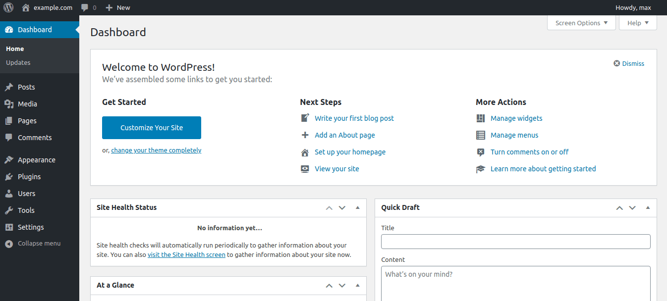Dismiss the Welcome to WordPress panel

pyautogui.click(x=629, y=63)
